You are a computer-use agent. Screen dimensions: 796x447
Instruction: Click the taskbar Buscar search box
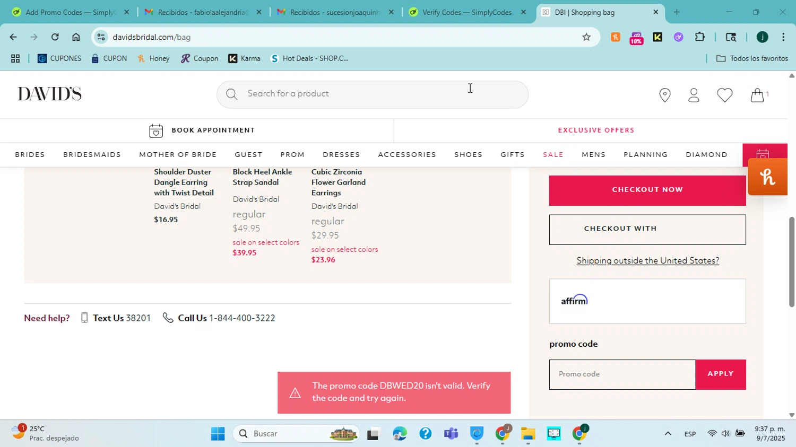[x=296, y=434]
